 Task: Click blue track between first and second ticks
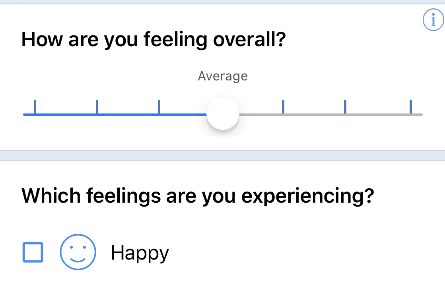click(x=66, y=115)
